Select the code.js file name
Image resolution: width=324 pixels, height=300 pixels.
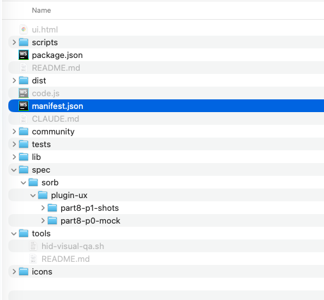[46, 94]
